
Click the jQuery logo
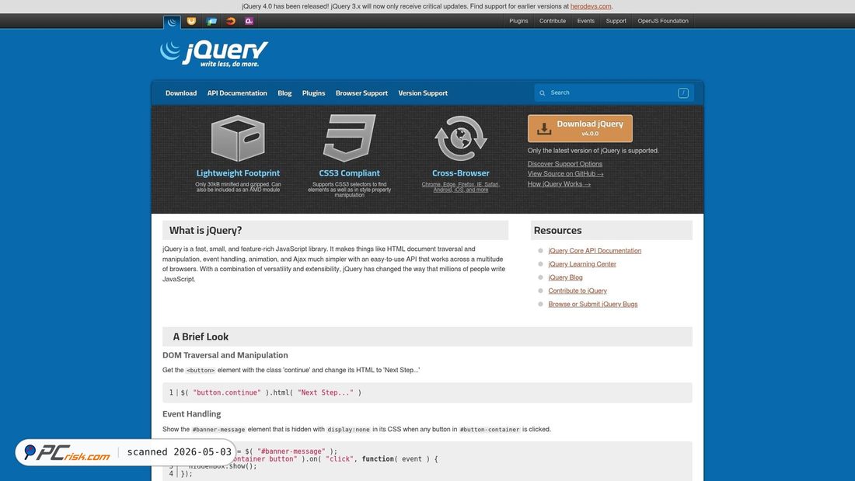coord(215,54)
